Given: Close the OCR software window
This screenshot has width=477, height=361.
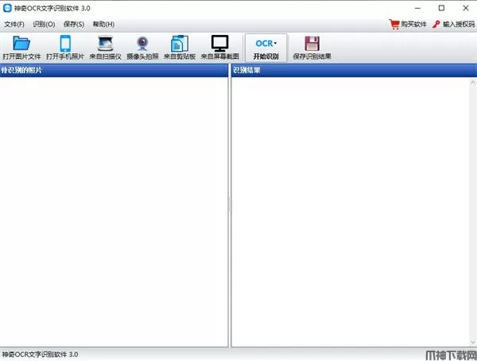Looking at the screenshot, I should (466, 8).
